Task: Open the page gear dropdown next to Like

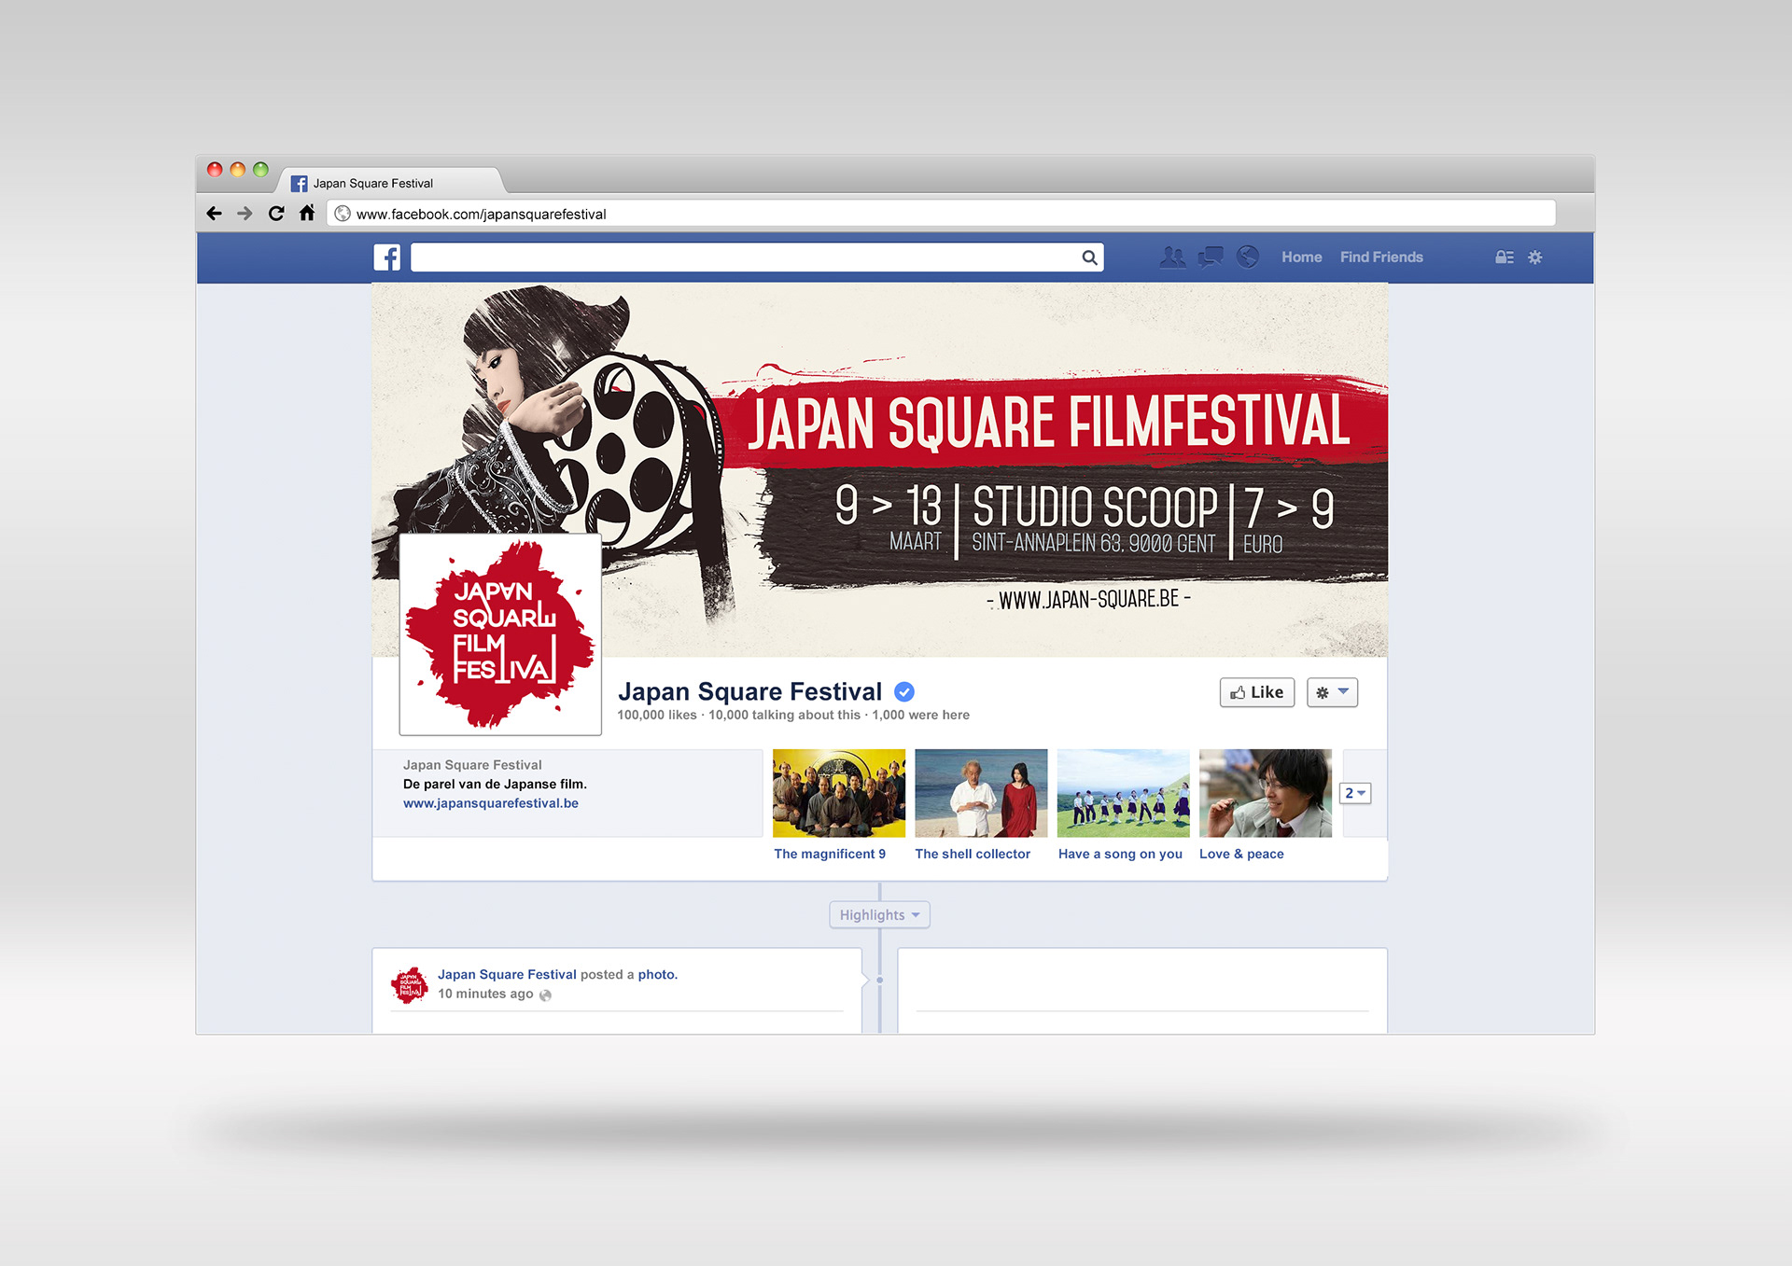Action: click(1332, 692)
